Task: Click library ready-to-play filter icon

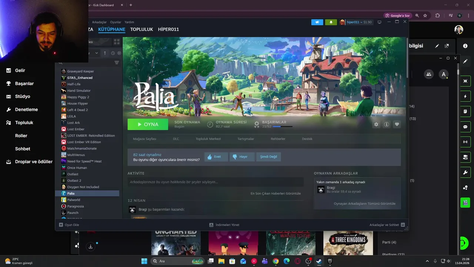Action: (x=119, y=53)
